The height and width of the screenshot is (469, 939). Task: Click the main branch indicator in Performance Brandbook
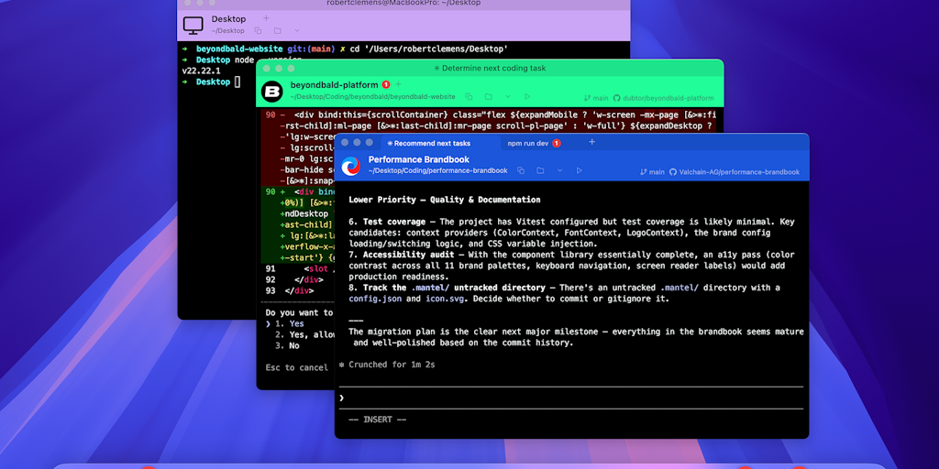coord(652,171)
